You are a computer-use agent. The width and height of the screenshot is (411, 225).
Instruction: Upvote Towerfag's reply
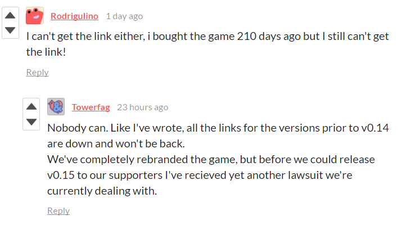tap(31, 106)
